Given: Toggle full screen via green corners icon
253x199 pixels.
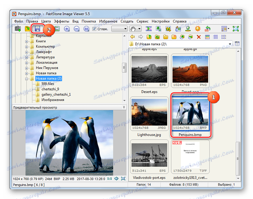Looking at the screenshot, I should coord(236,29).
